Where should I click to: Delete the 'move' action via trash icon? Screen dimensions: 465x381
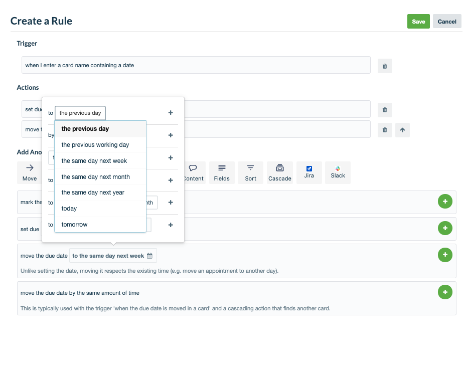coord(385,130)
